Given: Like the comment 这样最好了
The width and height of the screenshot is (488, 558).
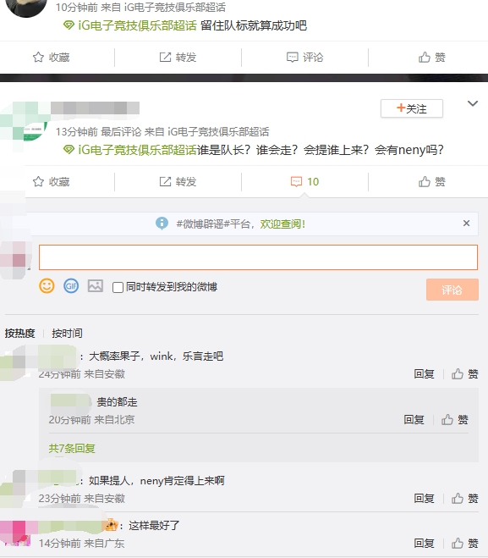Looking at the screenshot, I should 464,544.
